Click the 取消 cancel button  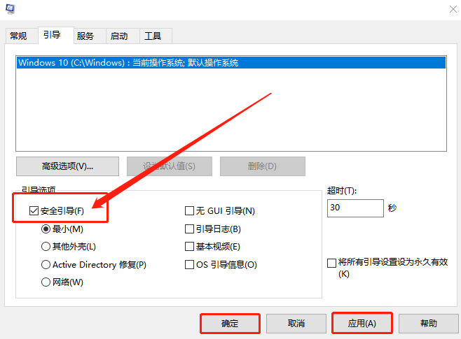coord(296,324)
